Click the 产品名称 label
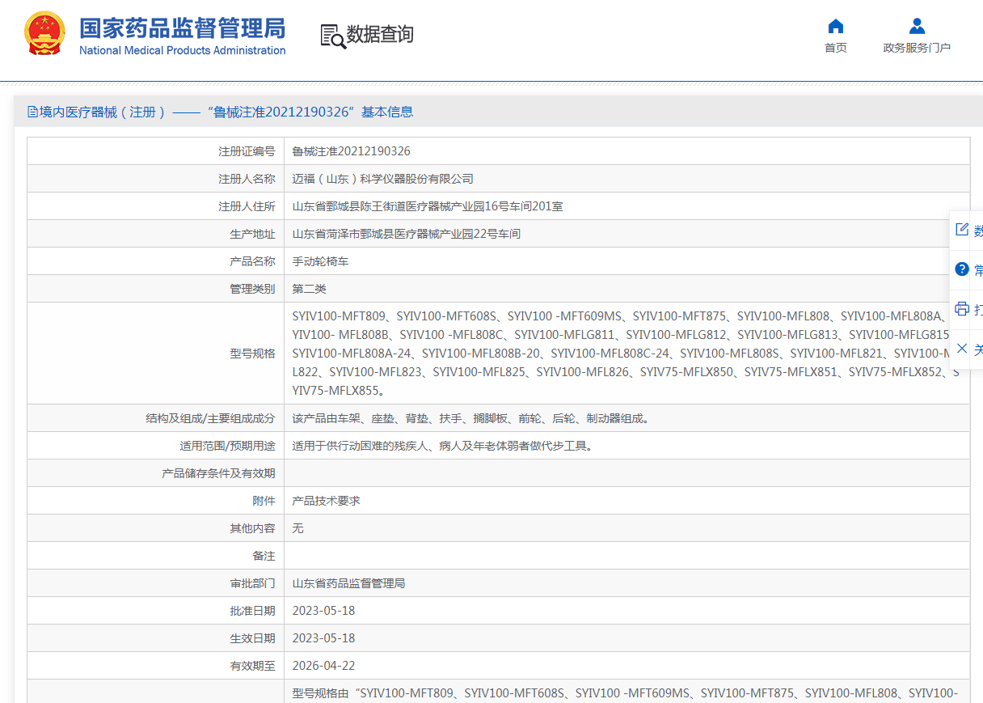 (252, 261)
